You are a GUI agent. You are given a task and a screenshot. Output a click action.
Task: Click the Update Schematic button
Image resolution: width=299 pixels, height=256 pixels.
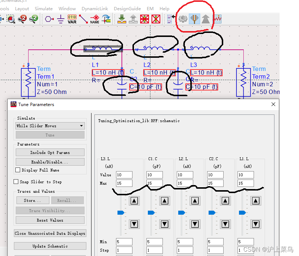(50, 246)
